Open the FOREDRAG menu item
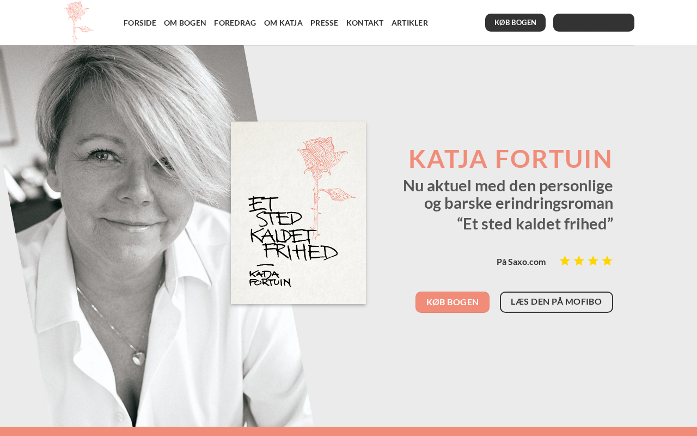Screen dimensions: 697x436 (x=235, y=23)
